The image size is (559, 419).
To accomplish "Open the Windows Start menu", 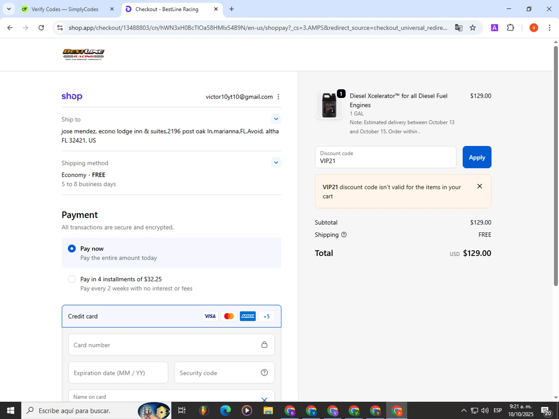I will coord(10,410).
